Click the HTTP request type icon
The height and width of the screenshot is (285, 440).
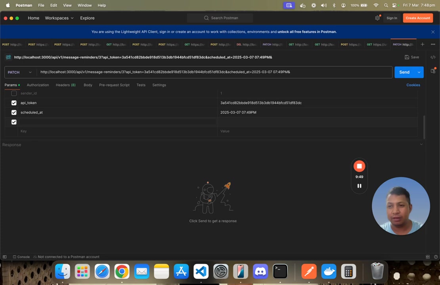pos(8,57)
